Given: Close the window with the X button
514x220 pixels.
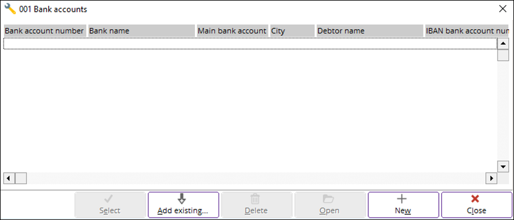Looking at the screenshot, I should (x=502, y=9).
